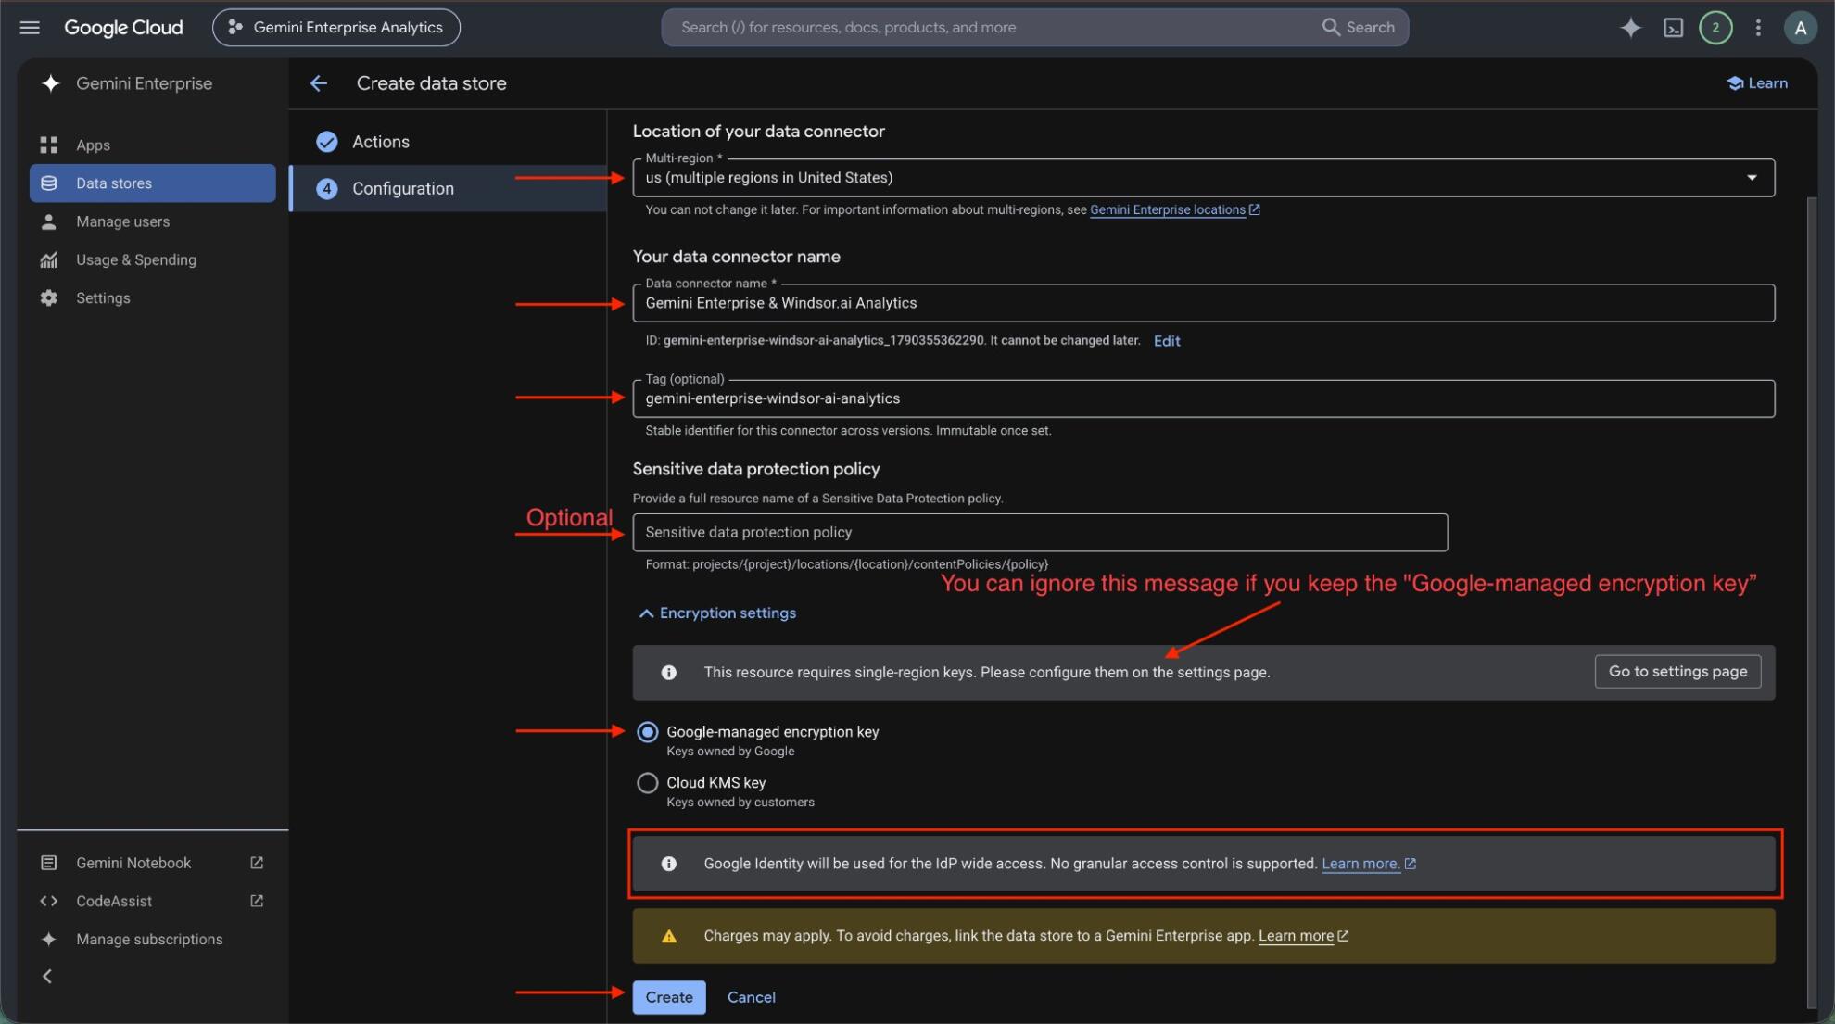
Task: Open Learn more link in Google Identity notice
Action: click(1368, 864)
